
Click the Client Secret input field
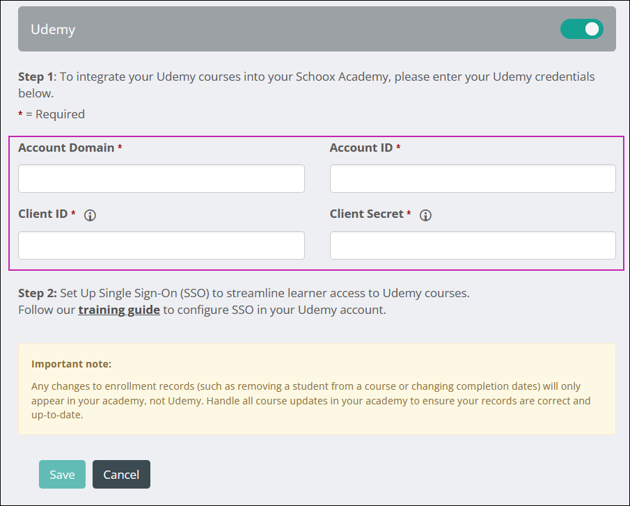click(x=473, y=245)
